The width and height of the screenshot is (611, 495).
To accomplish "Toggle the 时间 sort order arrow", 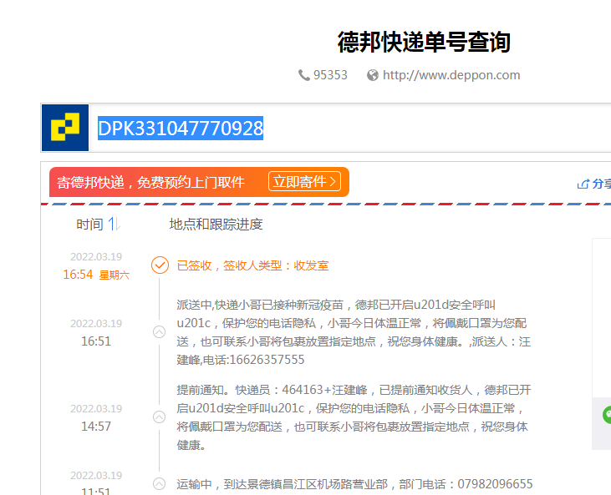I will (x=115, y=225).
